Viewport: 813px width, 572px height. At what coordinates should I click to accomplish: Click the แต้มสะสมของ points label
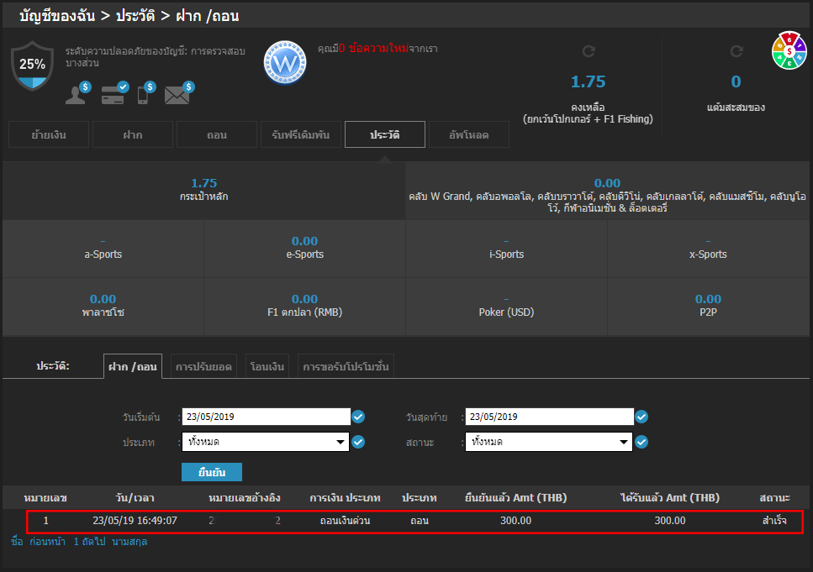point(736,108)
